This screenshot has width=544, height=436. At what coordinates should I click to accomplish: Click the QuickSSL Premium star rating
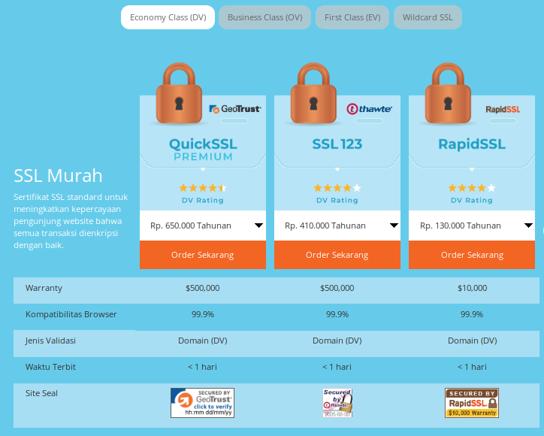(x=202, y=188)
